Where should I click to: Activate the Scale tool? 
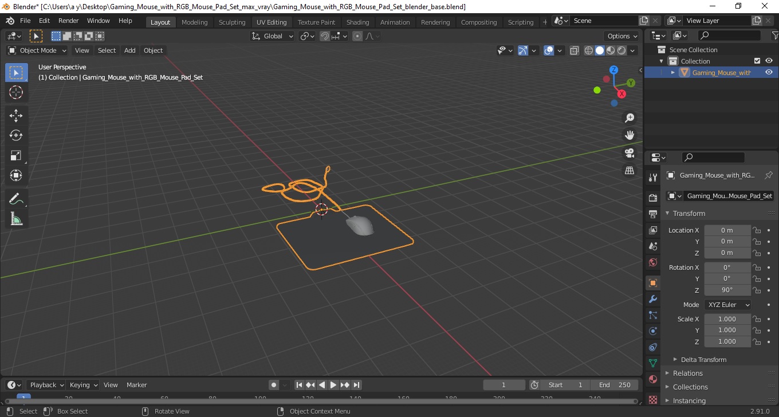[16, 156]
